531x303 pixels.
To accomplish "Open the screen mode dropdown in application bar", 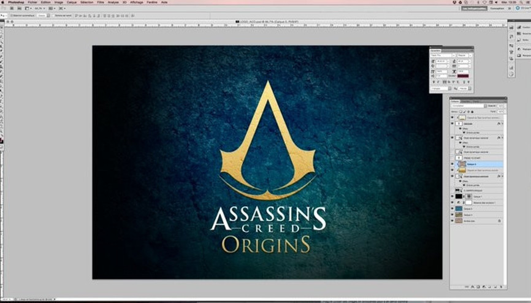I will click(62, 8).
